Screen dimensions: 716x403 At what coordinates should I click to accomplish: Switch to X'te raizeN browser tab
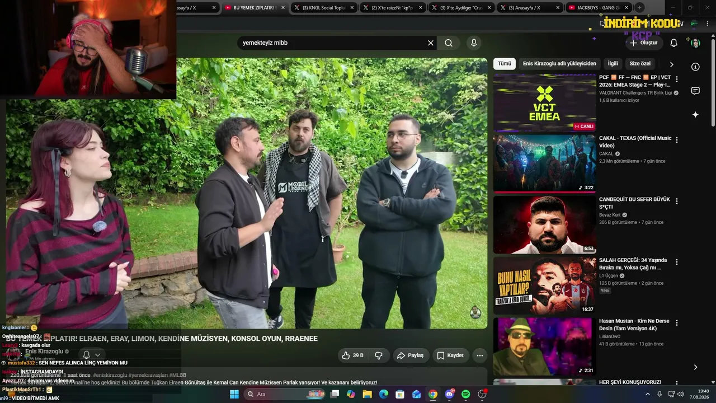[393, 8]
